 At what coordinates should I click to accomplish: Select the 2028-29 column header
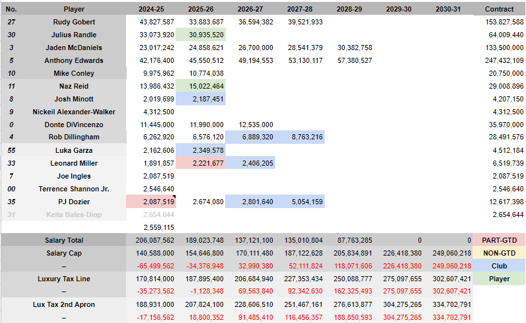coord(349,9)
